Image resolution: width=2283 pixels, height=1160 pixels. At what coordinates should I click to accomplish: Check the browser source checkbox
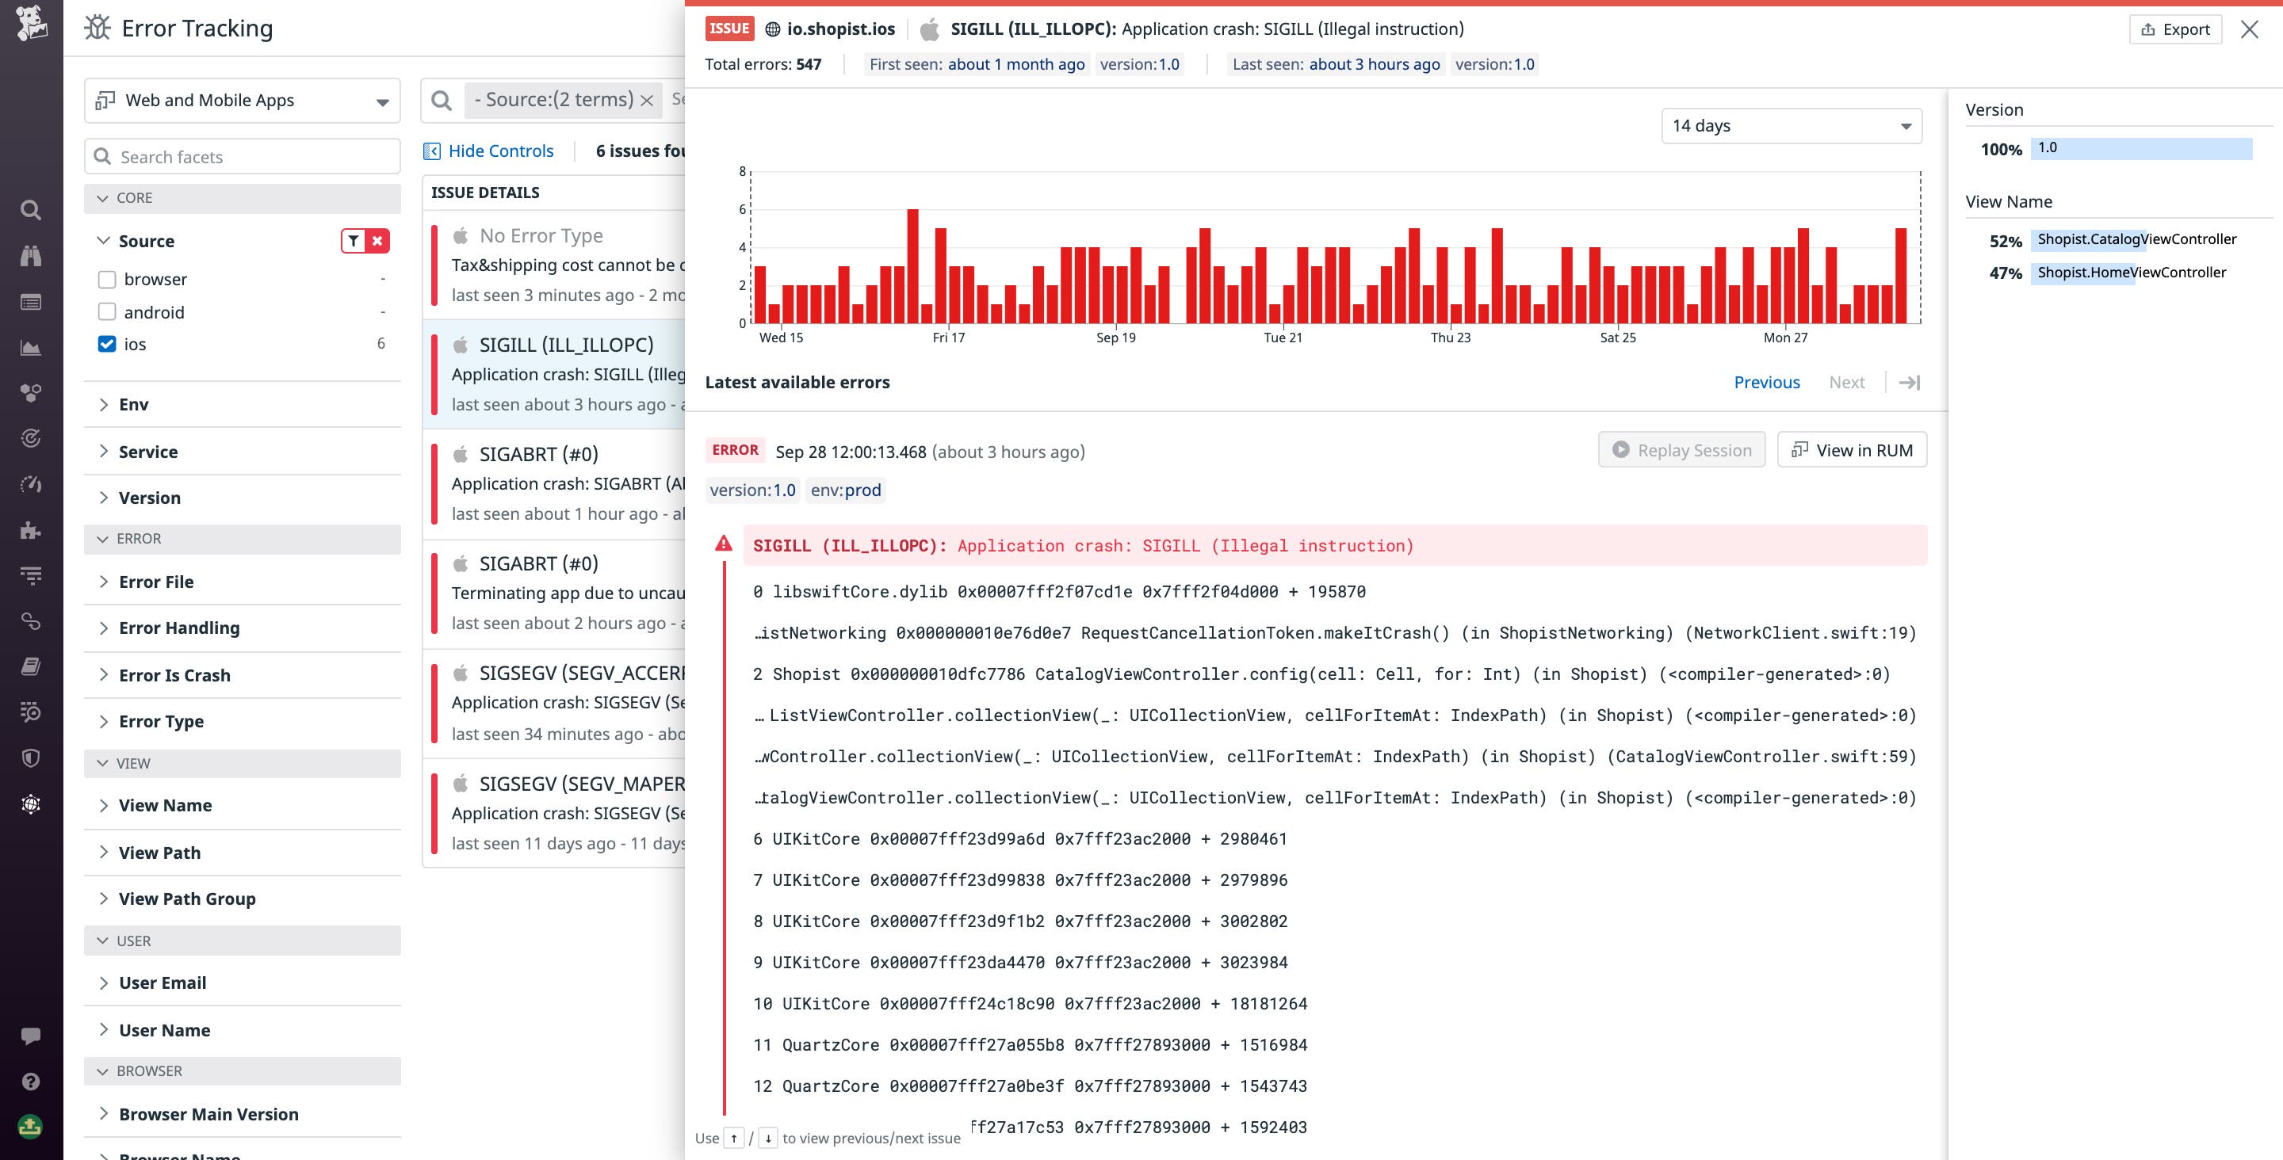(107, 278)
